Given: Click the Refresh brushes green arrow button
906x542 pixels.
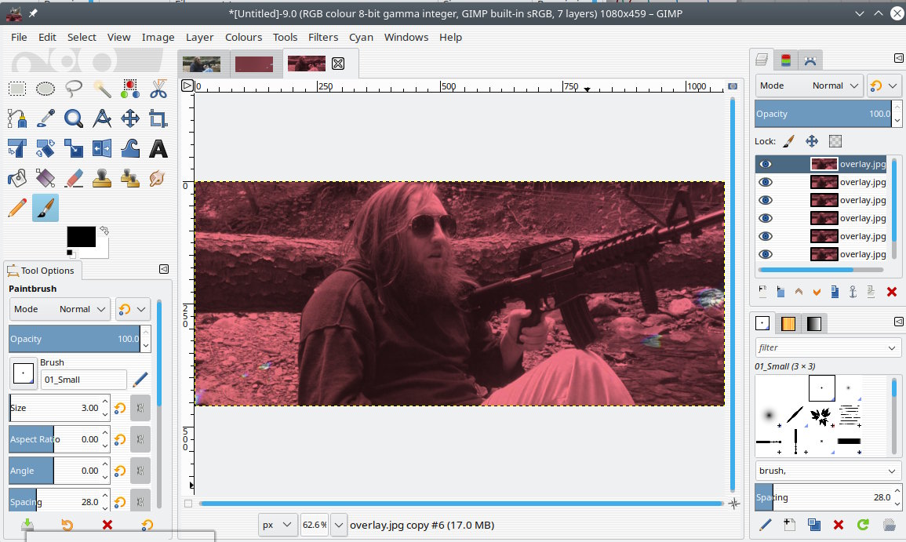Looking at the screenshot, I should point(863,525).
